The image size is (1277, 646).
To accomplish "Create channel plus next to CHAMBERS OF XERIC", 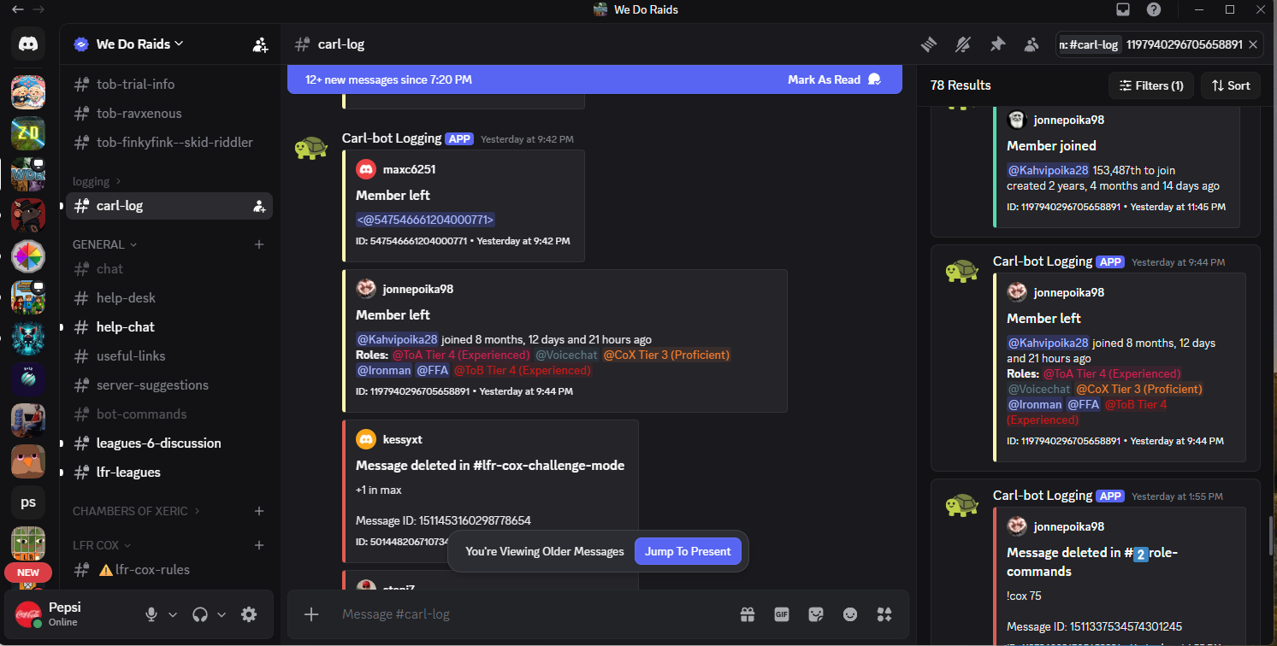I will (x=259, y=511).
